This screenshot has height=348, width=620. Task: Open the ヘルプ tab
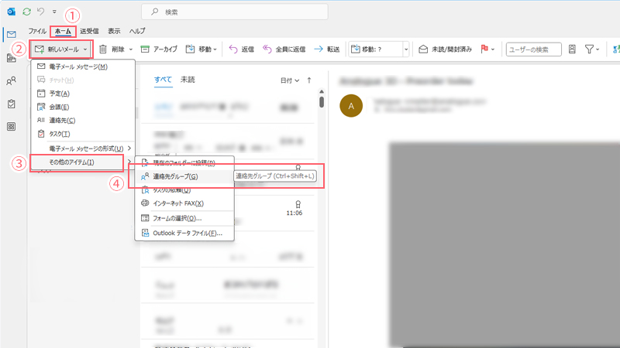click(137, 31)
